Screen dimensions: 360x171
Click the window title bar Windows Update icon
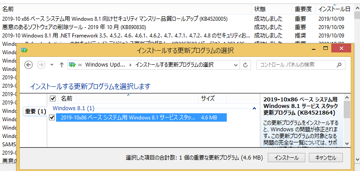pyautogui.click(x=24, y=50)
